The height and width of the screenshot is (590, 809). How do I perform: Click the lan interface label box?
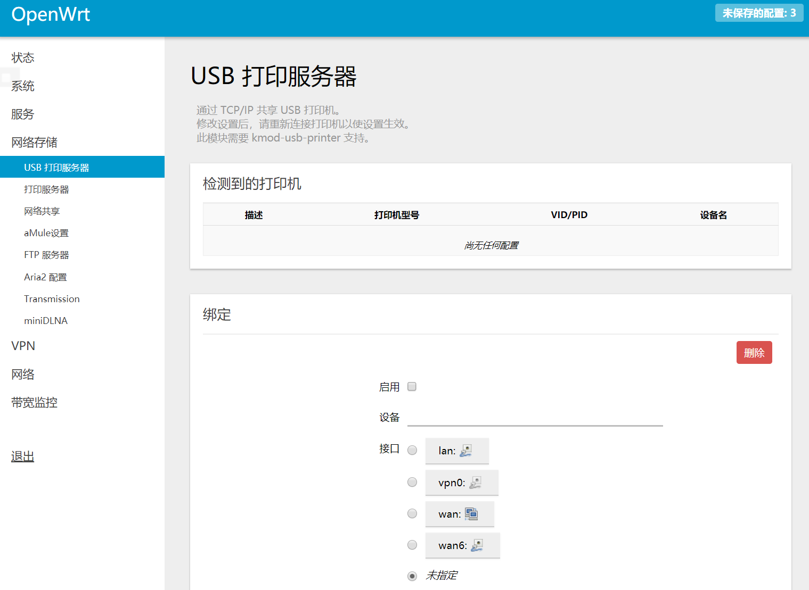(x=457, y=451)
